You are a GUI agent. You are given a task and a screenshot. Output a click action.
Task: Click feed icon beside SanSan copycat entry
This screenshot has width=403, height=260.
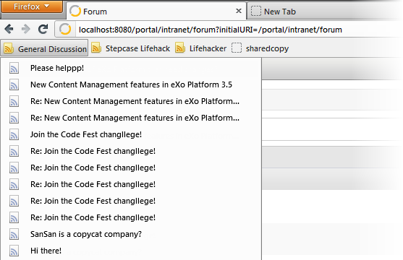click(x=14, y=234)
